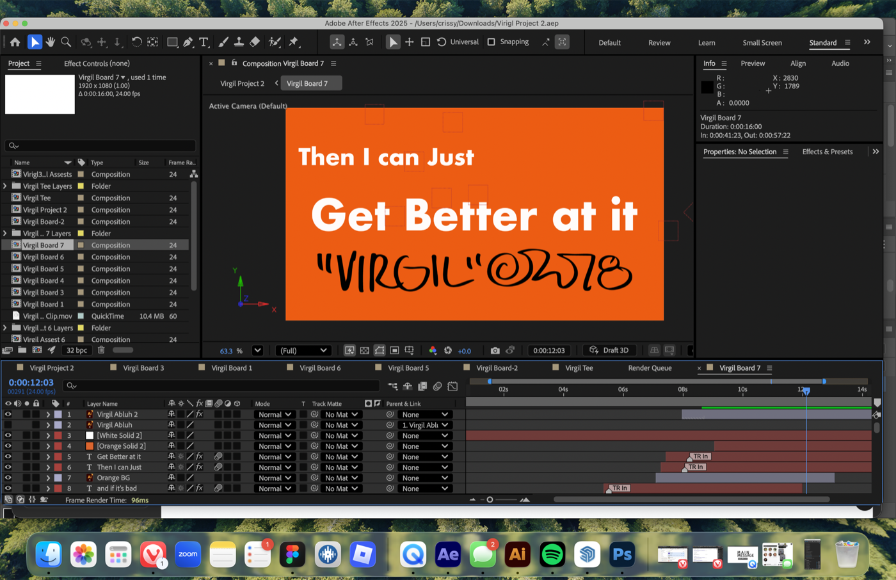Viewport: 896px width, 580px height.
Task: Hide the Orange Solid 2 layer
Action: [x=8, y=446]
